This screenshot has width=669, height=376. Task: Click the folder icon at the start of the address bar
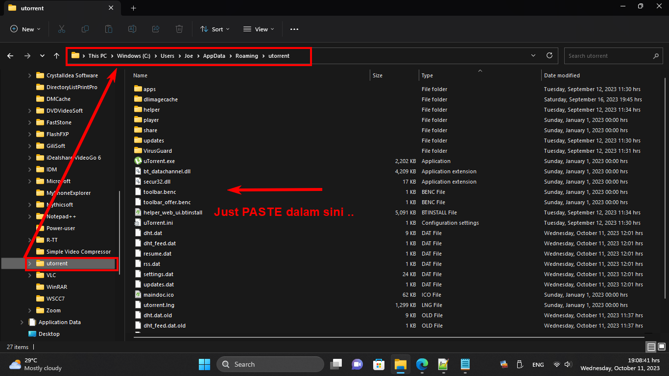point(75,56)
